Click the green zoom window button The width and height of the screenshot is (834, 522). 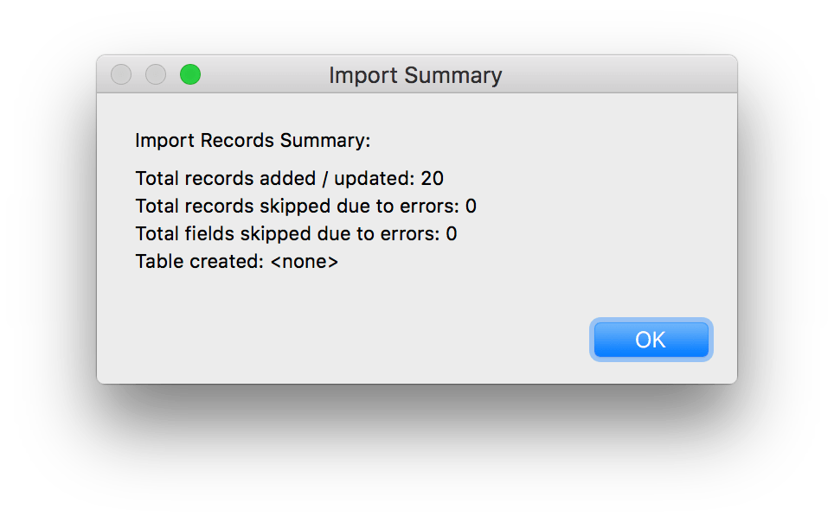point(190,75)
